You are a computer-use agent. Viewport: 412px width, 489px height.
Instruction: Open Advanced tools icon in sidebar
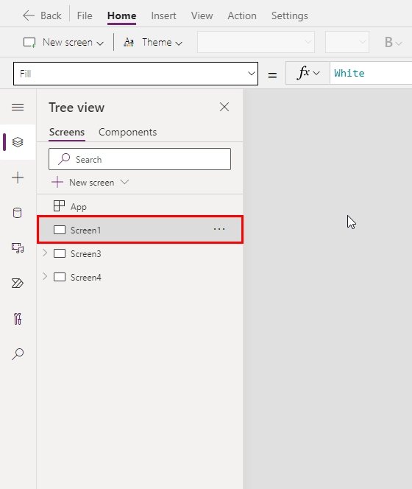tap(18, 319)
